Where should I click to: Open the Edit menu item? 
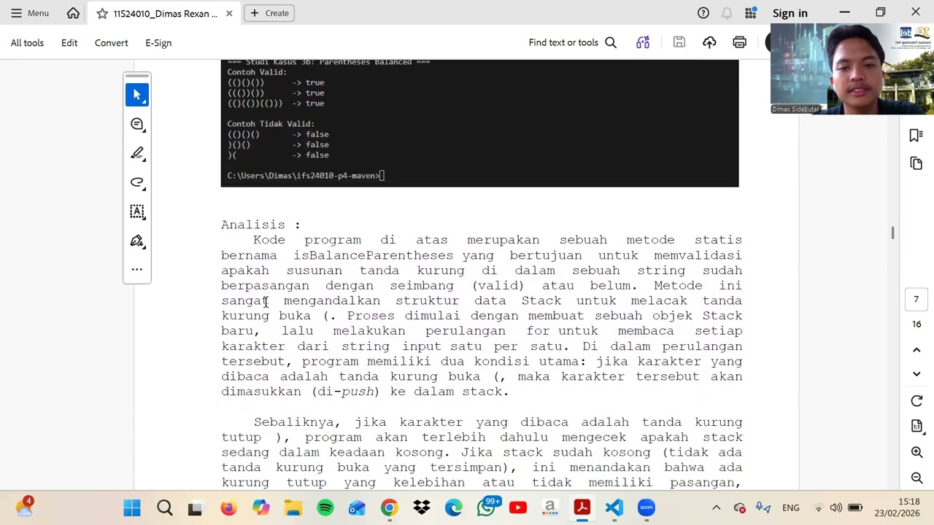69,43
